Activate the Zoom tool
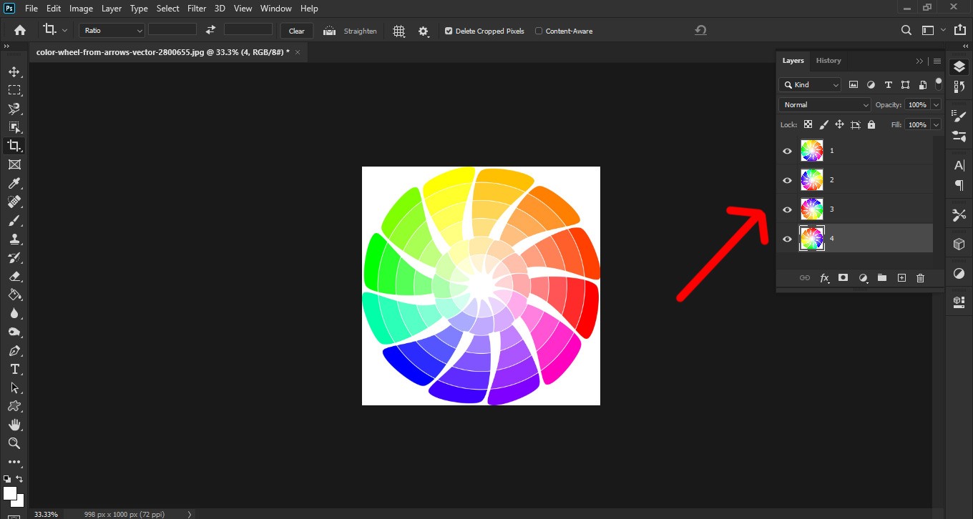Viewport: 973px width, 519px height. [x=14, y=443]
